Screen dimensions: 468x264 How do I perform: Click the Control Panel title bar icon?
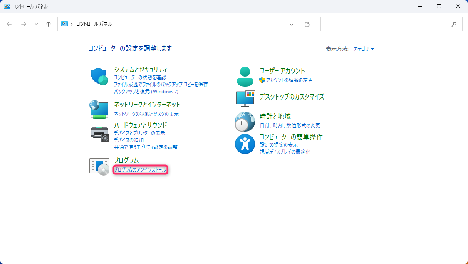[x=7, y=6]
